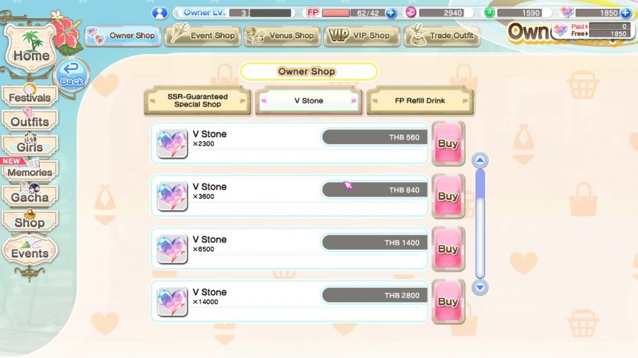638x358 pixels.
Task: Open Gacha from the side menu
Action: click(30, 196)
